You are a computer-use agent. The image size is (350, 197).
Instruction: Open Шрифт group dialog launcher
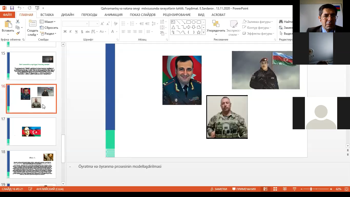(118, 40)
